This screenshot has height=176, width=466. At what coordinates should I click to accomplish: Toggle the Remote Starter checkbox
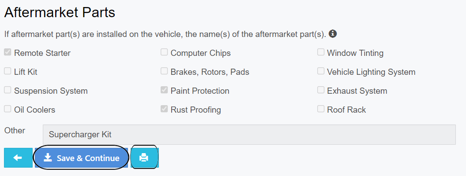click(8, 52)
